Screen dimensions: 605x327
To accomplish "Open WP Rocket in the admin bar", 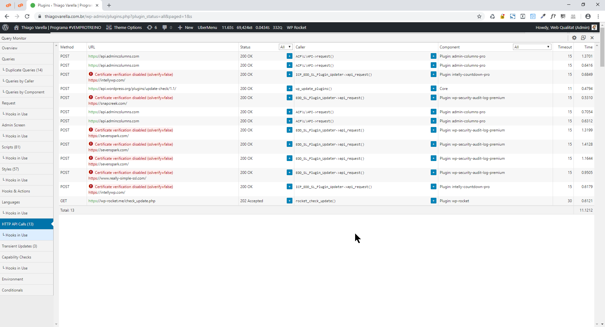I will (x=297, y=27).
